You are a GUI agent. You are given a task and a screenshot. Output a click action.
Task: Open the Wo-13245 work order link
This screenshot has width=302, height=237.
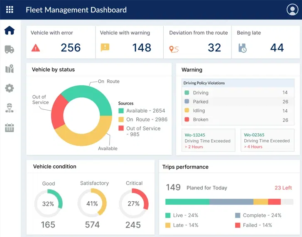tap(195, 135)
